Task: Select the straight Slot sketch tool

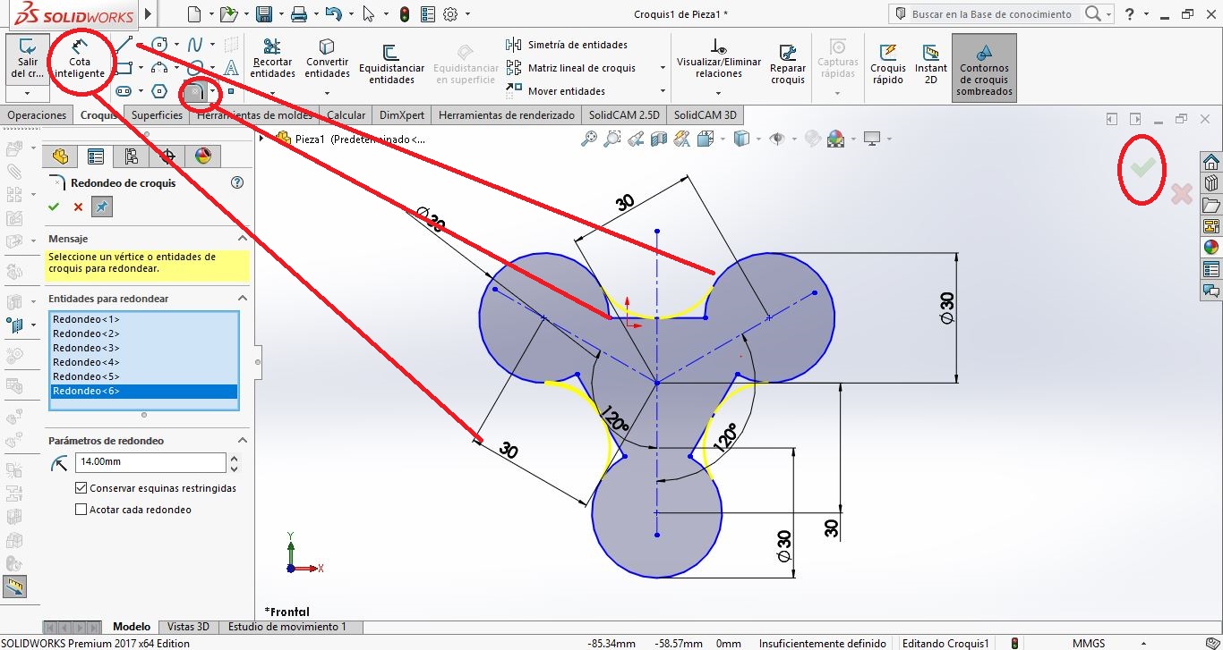Action: (x=124, y=90)
